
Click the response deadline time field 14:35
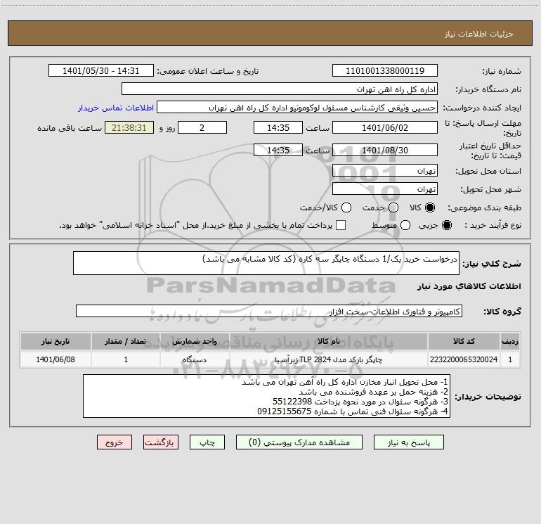[x=278, y=127]
